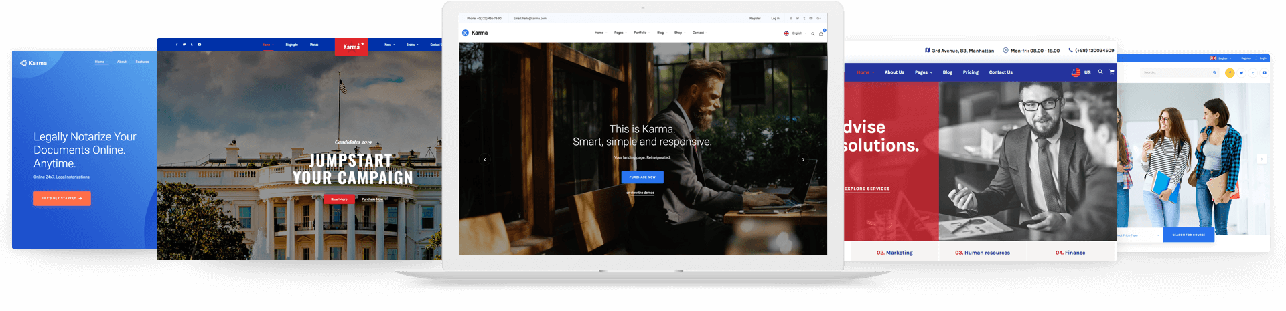This screenshot has height=311, width=1286.
Task: Expand Portfolio menu on laptop site
Action: pyautogui.click(x=642, y=33)
